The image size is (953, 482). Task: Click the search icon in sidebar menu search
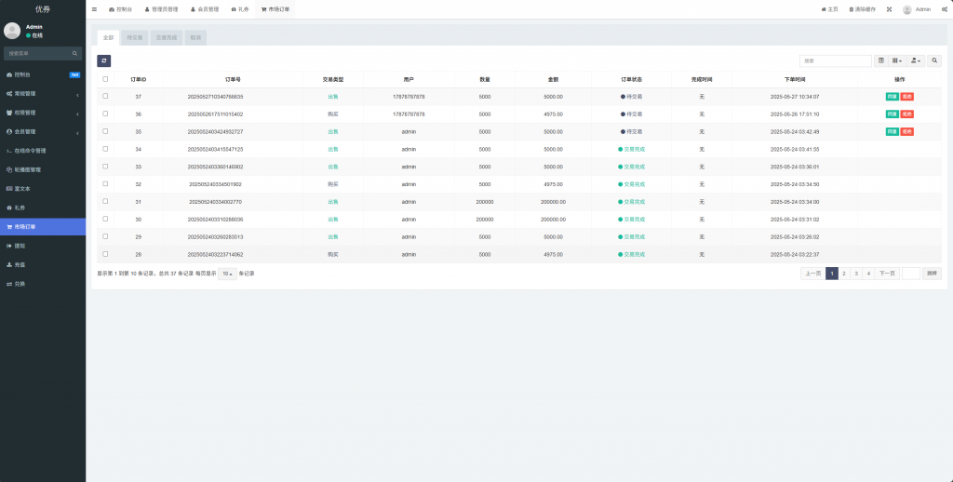pyautogui.click(x=76, y=54)
